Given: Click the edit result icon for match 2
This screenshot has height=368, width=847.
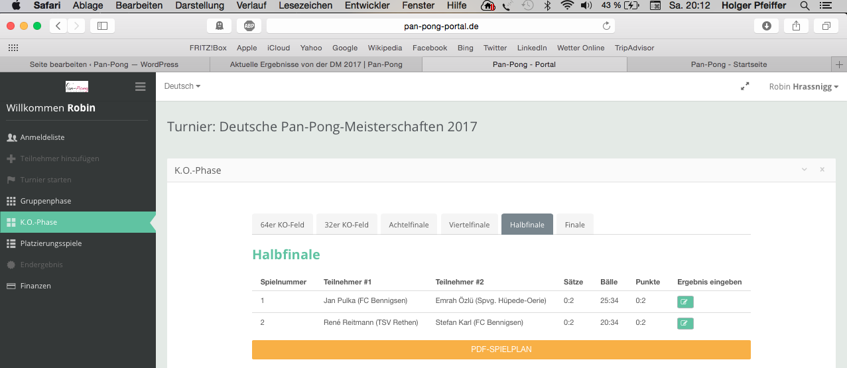Looking at the screenshot, I should click(685, 324).
